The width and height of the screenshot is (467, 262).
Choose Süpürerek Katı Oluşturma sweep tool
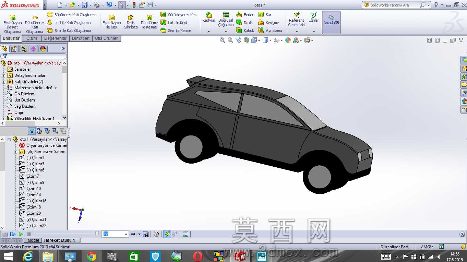pyautogui.click(x=72, y=15)
